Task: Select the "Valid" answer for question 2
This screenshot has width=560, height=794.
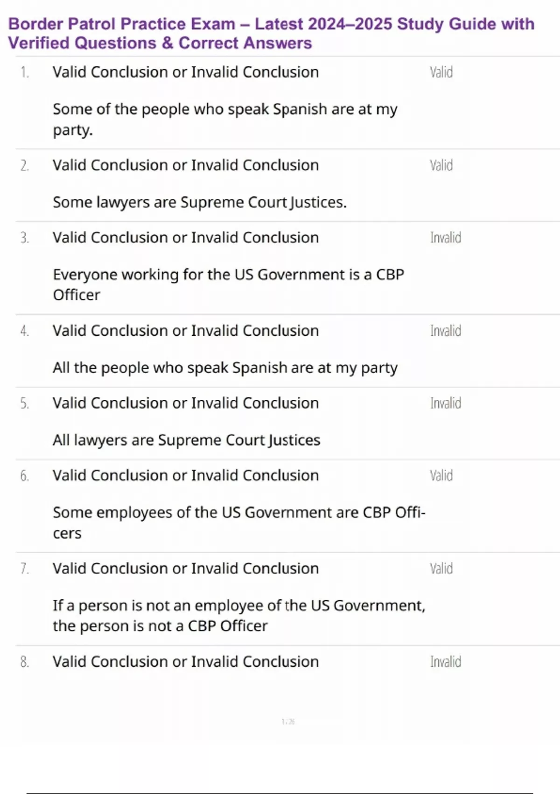Action: 441,165
